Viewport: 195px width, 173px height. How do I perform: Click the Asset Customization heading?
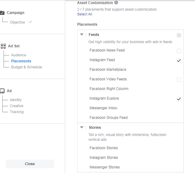95,2
